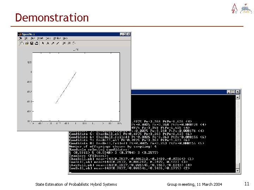Click console scrollbar down arrow
Screen dimensions: 254x190
(x=237, y=171)
